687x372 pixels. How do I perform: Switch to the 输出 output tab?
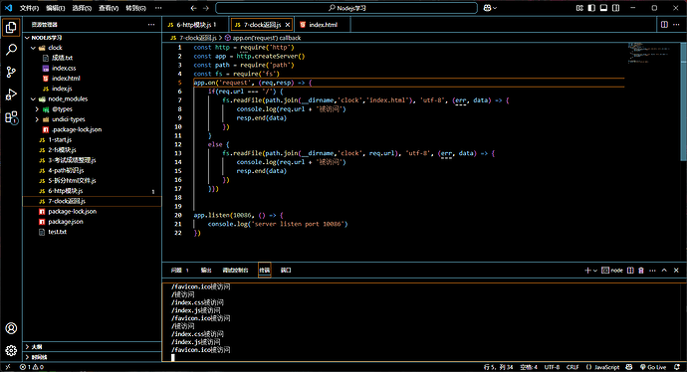(206, 271)
